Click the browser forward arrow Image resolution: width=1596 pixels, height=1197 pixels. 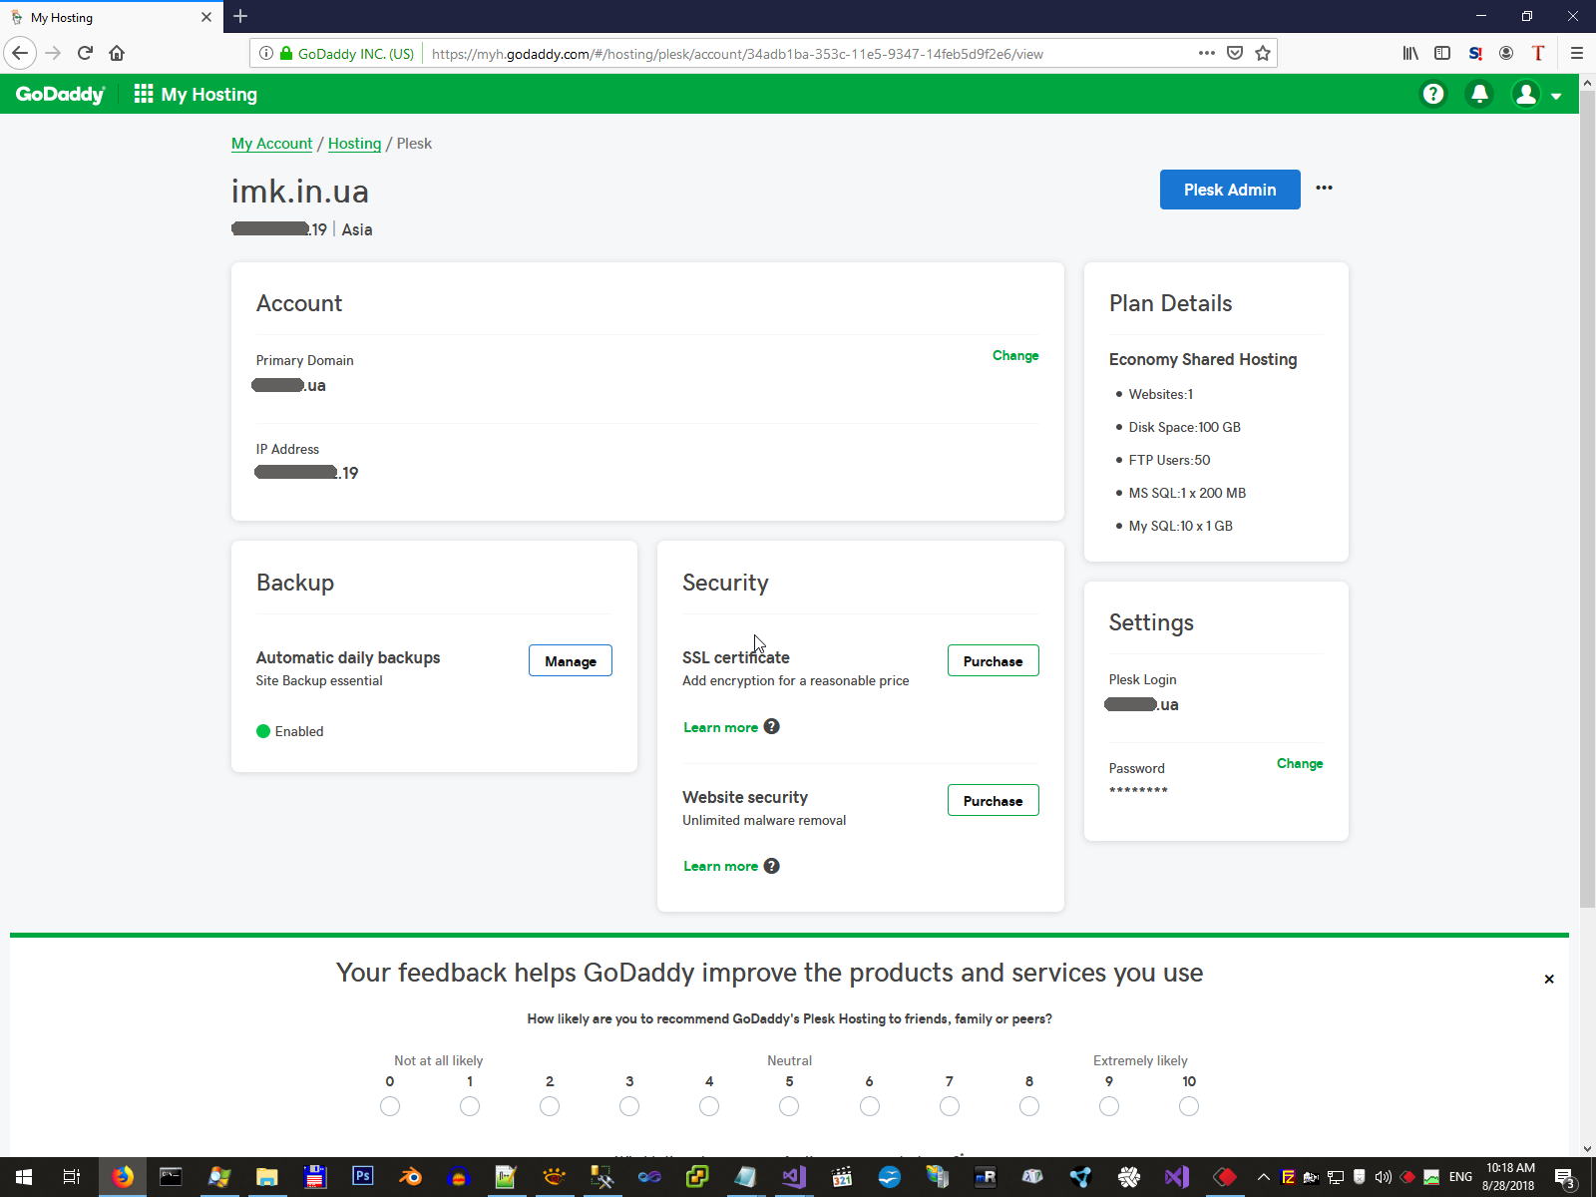pos(54,53)
